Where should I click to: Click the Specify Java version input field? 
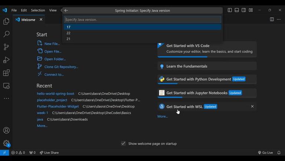pos(142,19)
